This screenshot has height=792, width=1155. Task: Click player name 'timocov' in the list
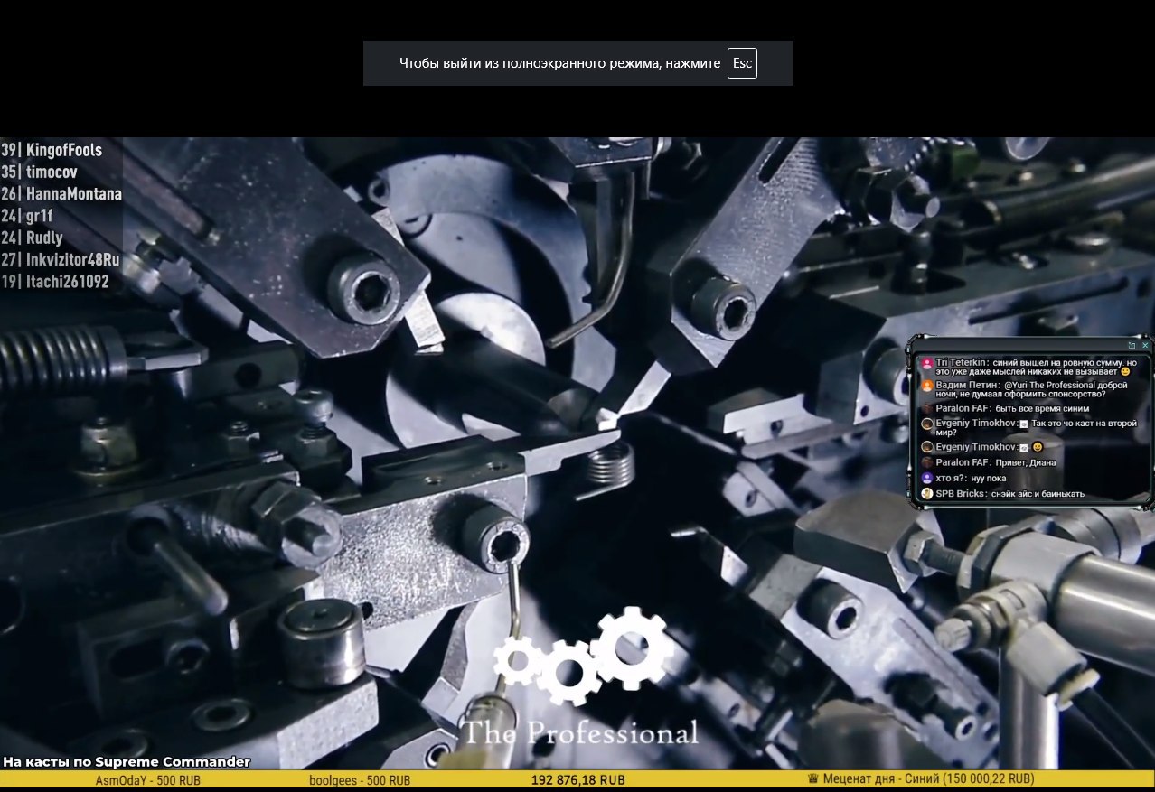(52, 172)
